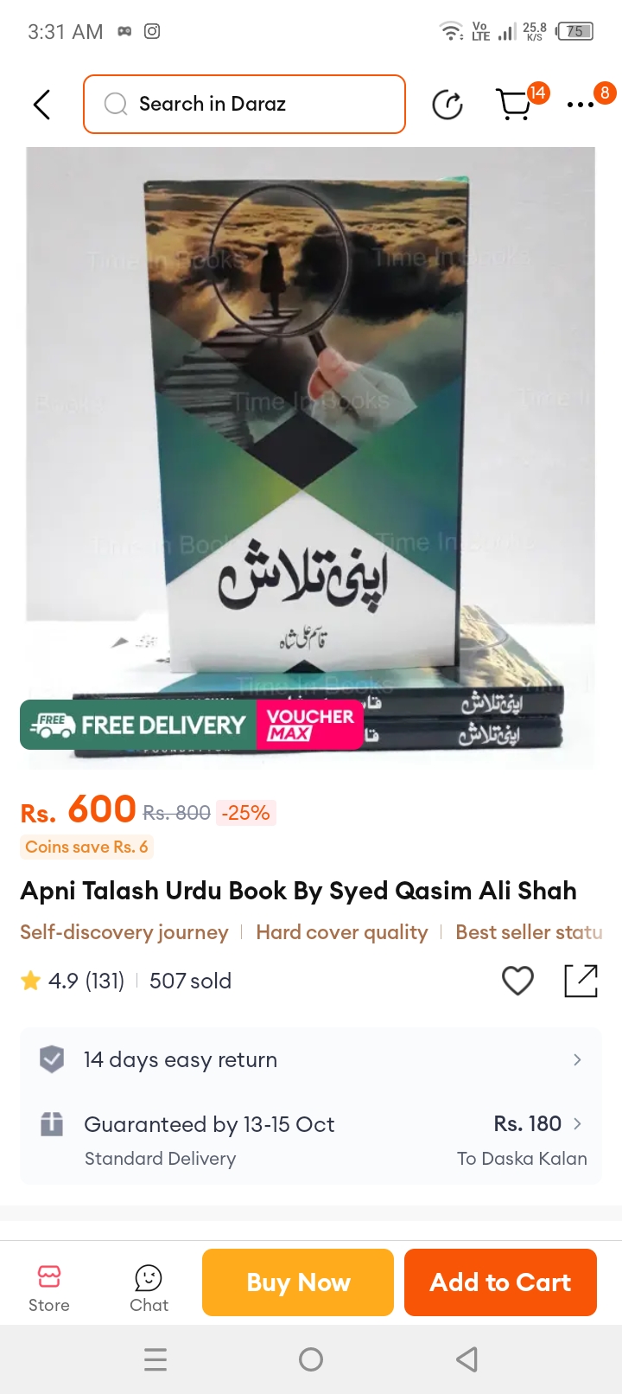Tap the Android home navigation button

pos(311,1359)
